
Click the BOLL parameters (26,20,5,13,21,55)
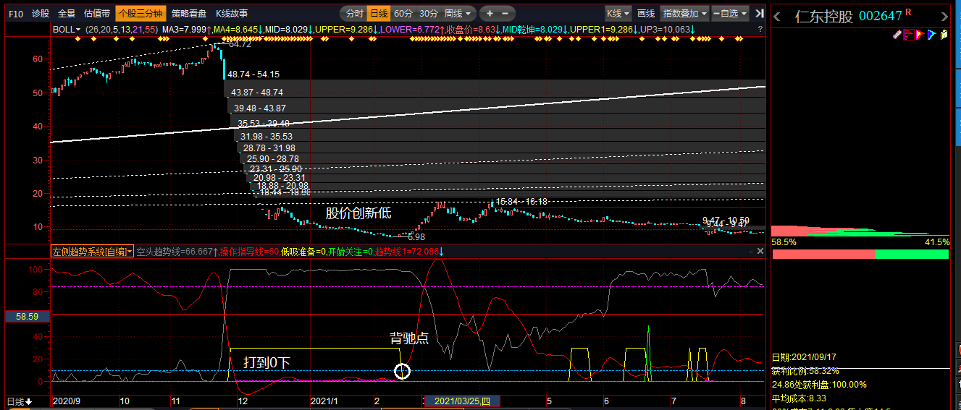[122, 29]
